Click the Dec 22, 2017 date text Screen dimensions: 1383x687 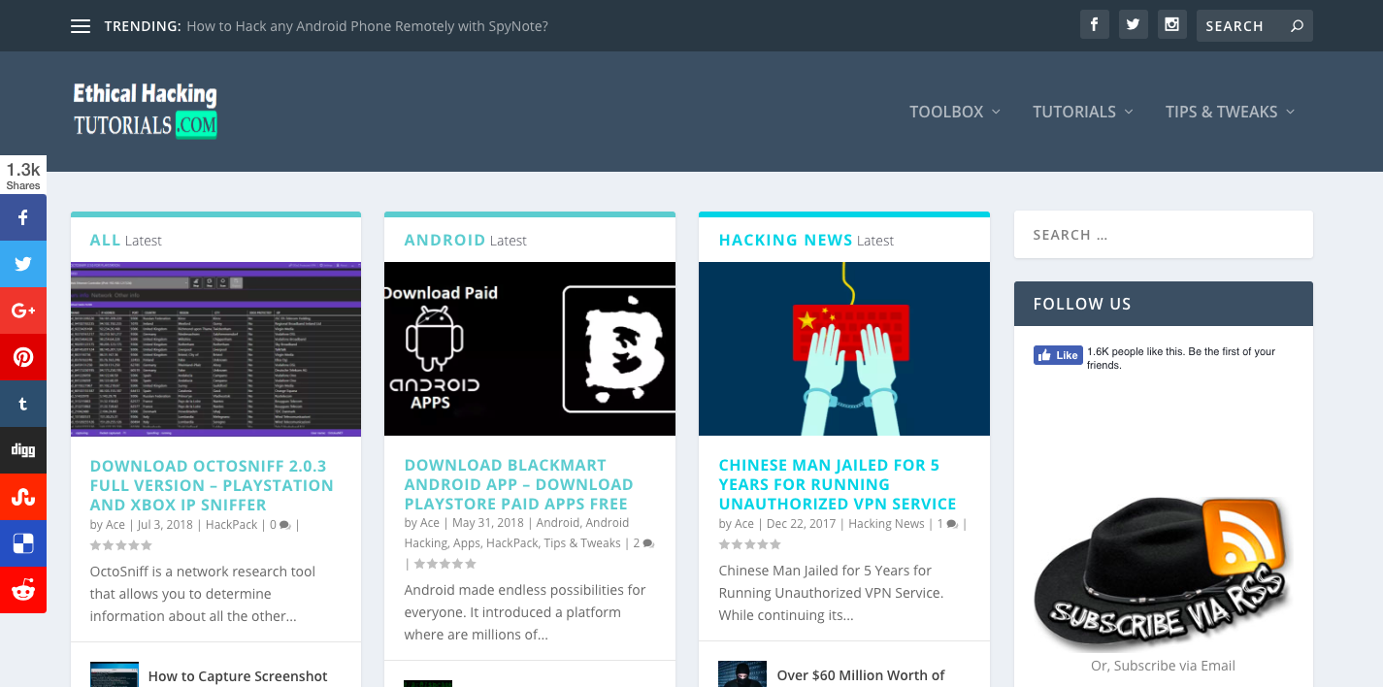click(801, 523)
